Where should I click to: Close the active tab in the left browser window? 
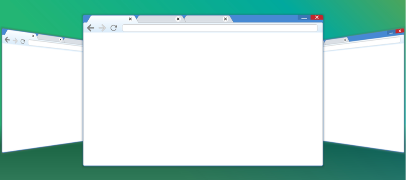point(33,36)
